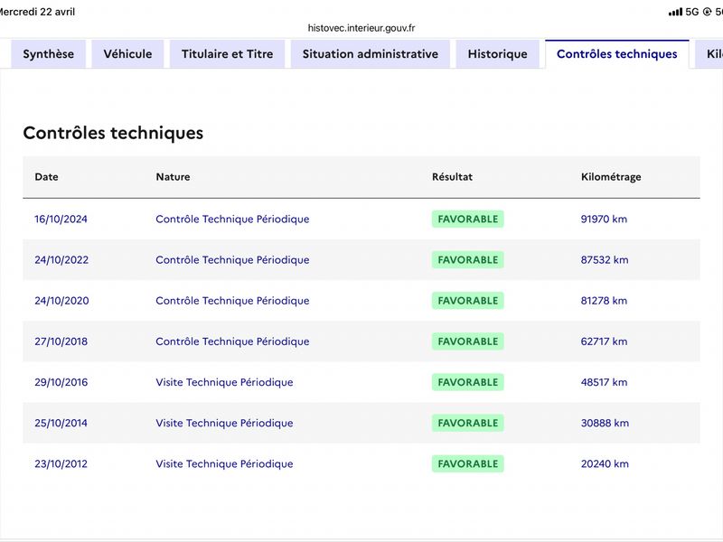The width and height of the screenshot is (723, 542).
Task: Open the partially visible Kilométrage tab
Action: 710,54
